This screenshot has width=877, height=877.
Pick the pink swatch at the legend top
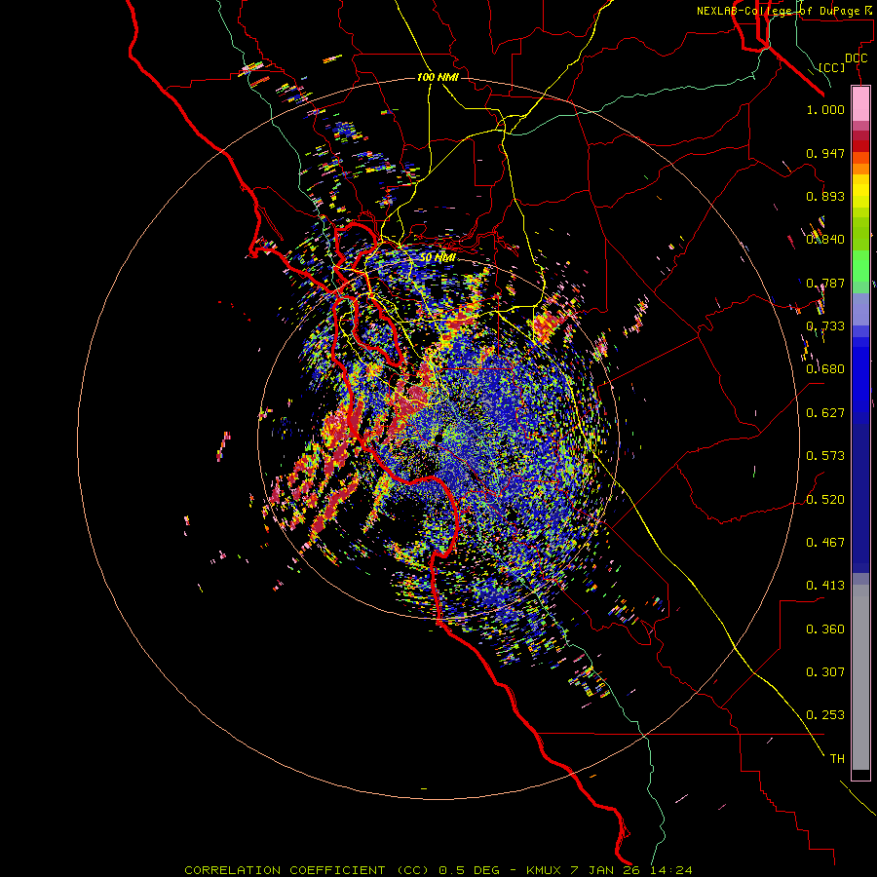[860, 104]
